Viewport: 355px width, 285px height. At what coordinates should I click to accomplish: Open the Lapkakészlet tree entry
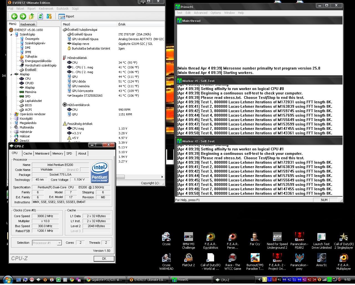[x=33, y=101]
